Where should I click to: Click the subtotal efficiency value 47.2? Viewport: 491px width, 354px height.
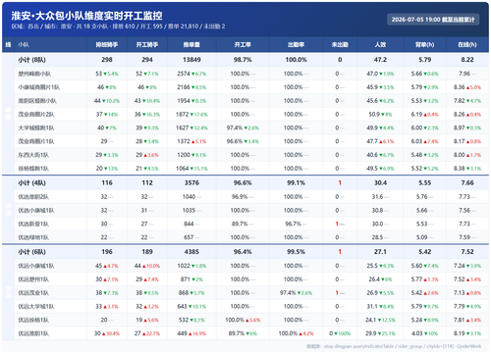coord(380,60)
